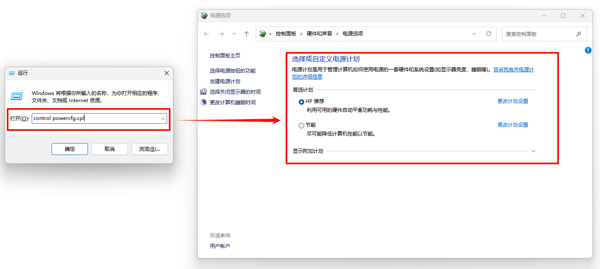Expand the 显示附加计划 section chevron
Image resolution: width=600 pixels, height=269 pixels.
(533, 151)
